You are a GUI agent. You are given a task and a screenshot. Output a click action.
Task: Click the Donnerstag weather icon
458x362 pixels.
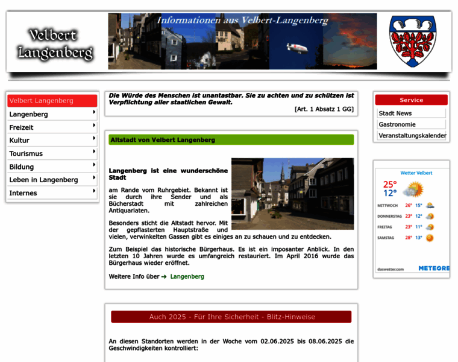pos(430,216)
